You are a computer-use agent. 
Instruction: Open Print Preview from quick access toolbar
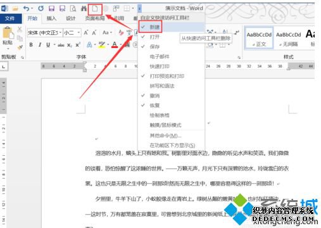point(73,8)
